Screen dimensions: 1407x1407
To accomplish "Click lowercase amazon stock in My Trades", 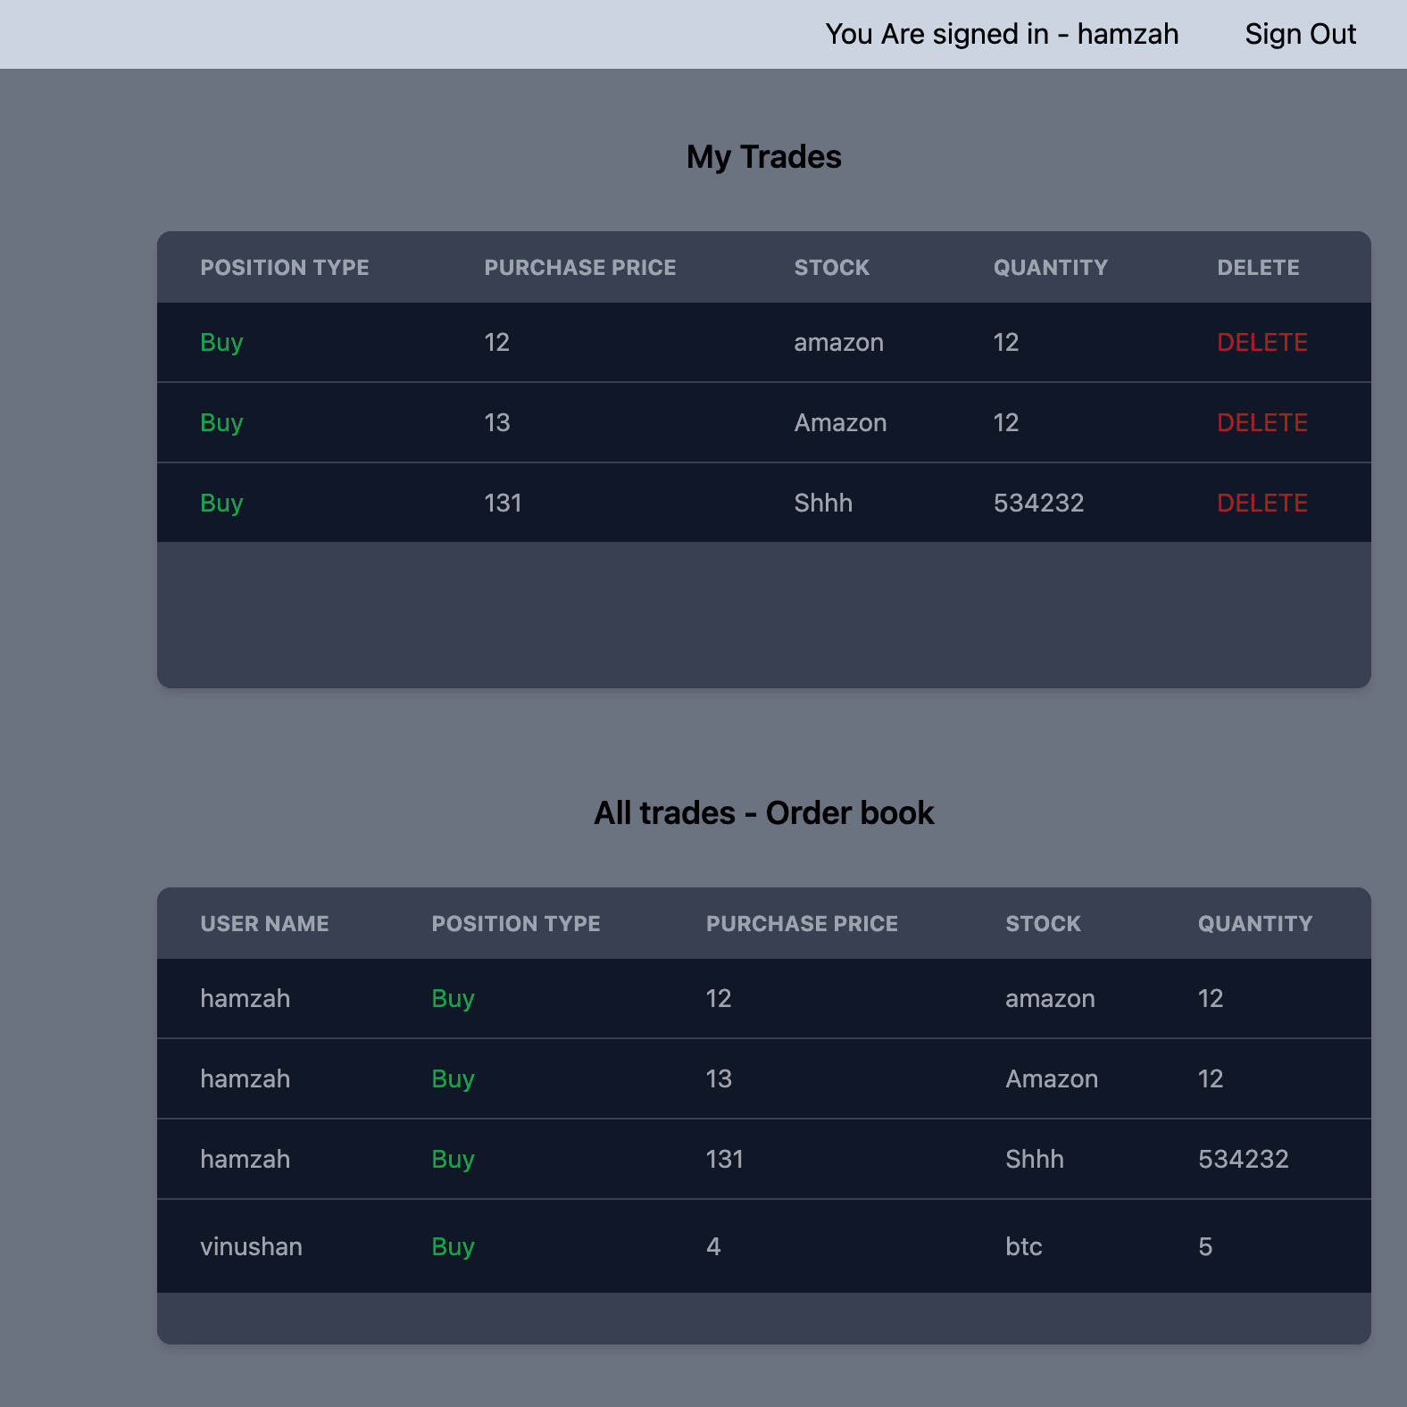I will 839,342.
